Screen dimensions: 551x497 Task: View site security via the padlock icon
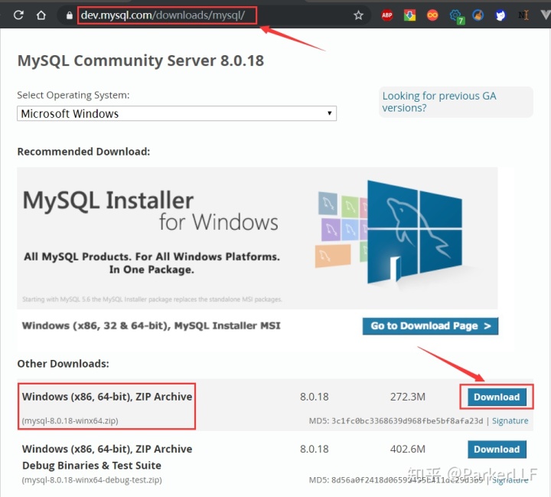pos(69,15)
